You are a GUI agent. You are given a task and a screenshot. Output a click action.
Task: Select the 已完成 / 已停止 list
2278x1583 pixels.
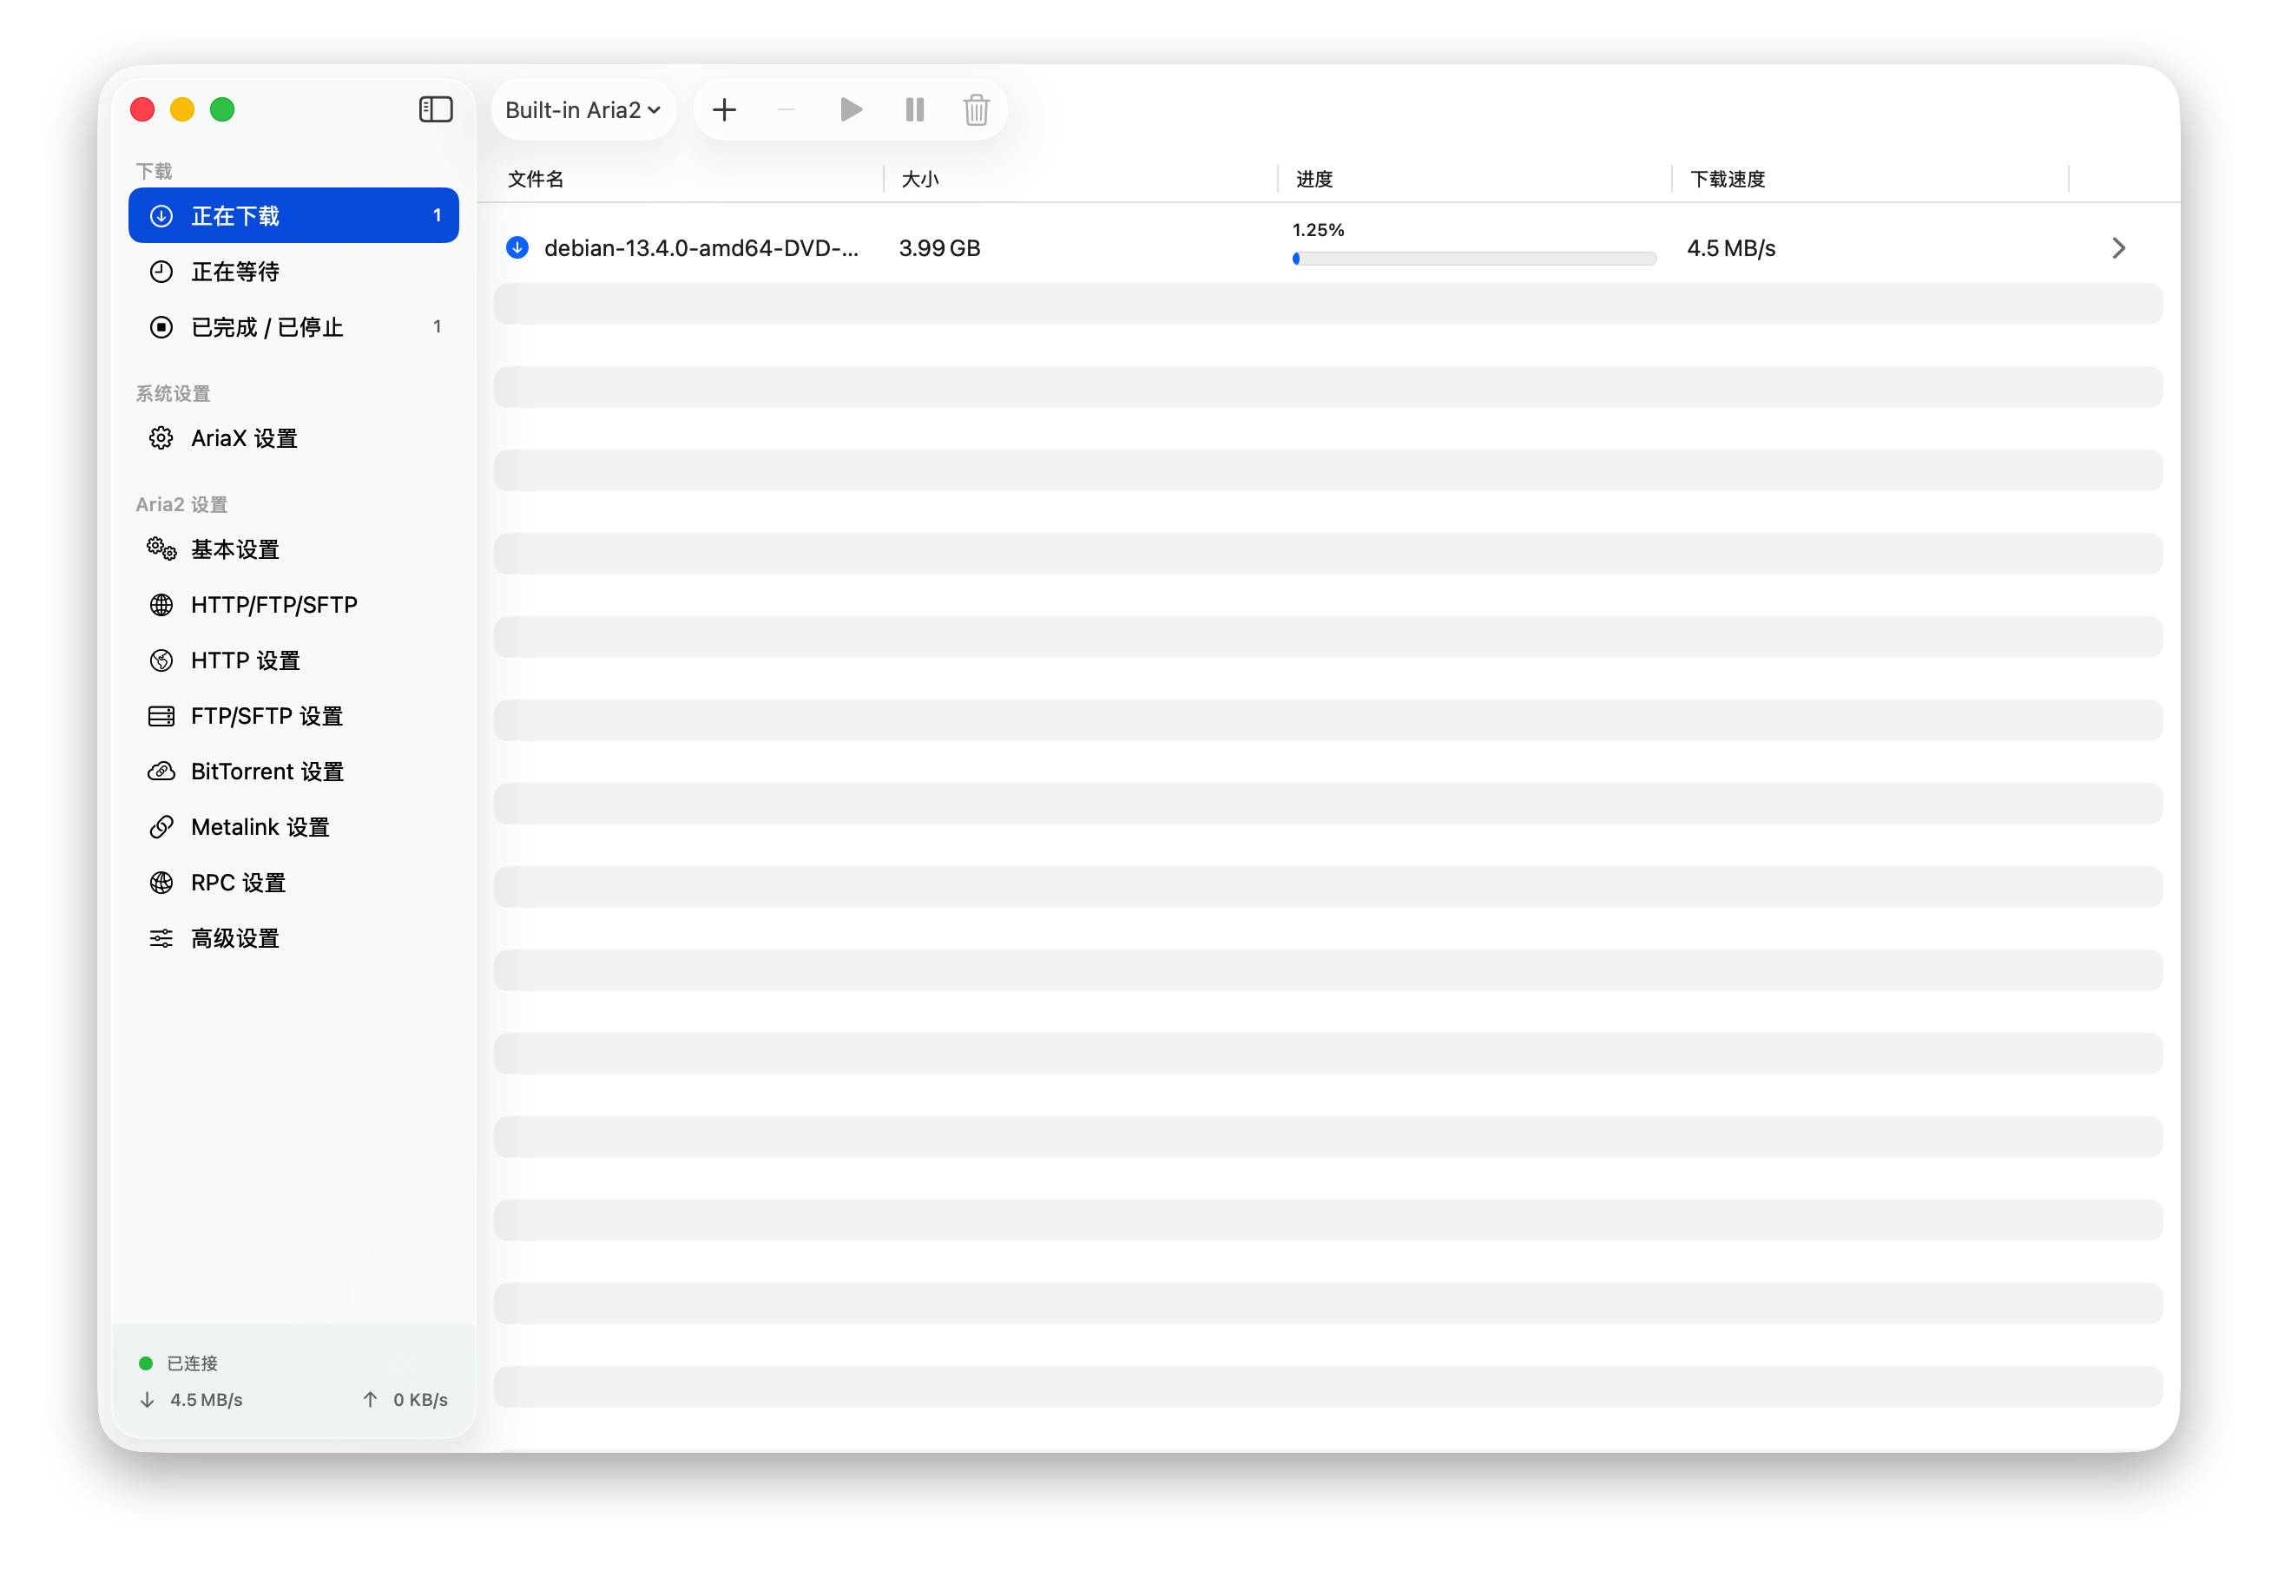point(267,326)
